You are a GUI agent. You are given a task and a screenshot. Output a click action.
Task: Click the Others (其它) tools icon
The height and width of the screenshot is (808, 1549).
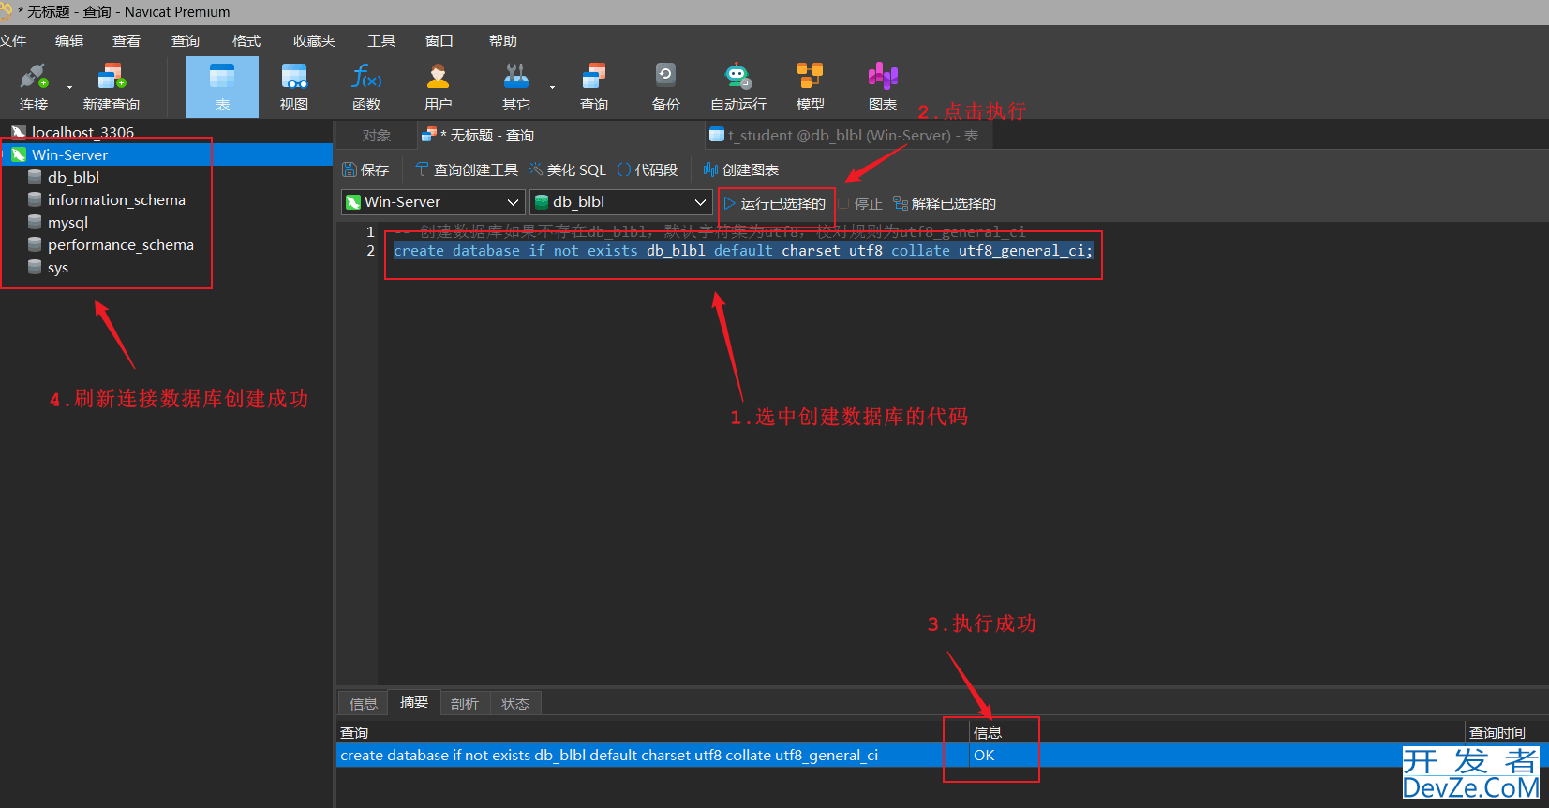click(x=516, y=77)
